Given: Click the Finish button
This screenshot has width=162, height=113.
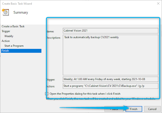Looking at the screenshot, I should [134, 109].
